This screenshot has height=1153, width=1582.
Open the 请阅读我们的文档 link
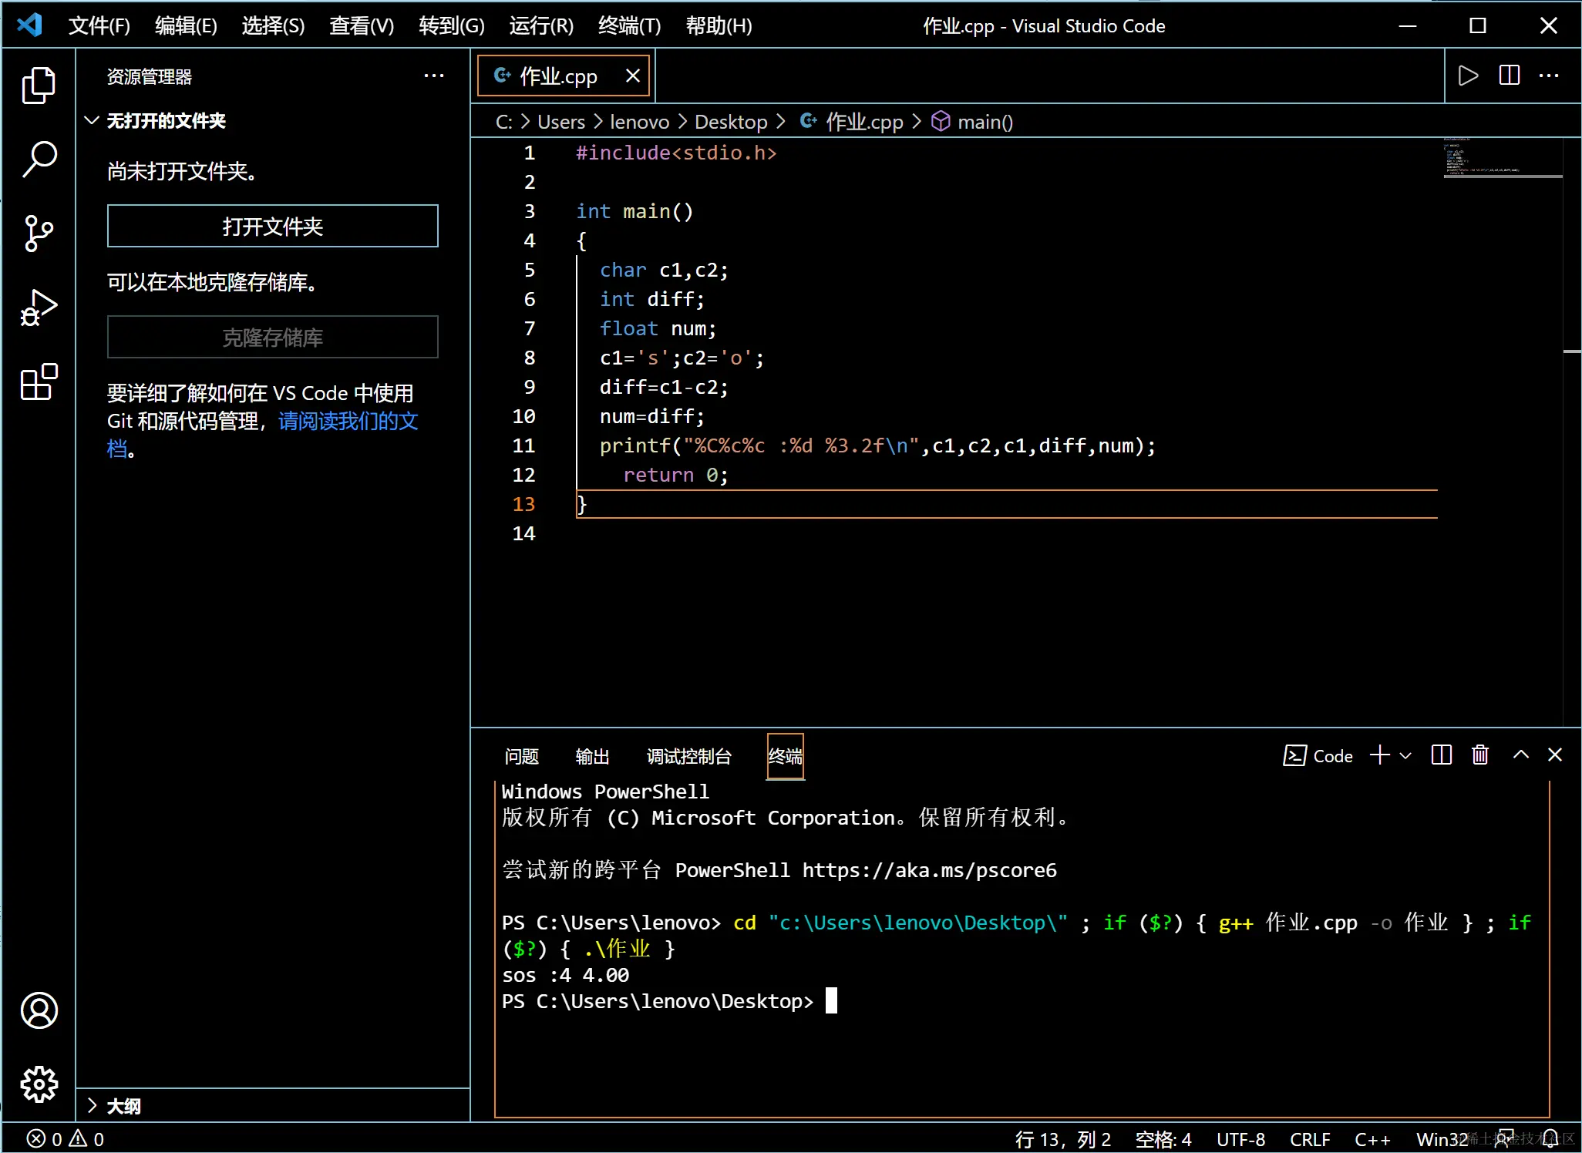click(x=348, y=421)
